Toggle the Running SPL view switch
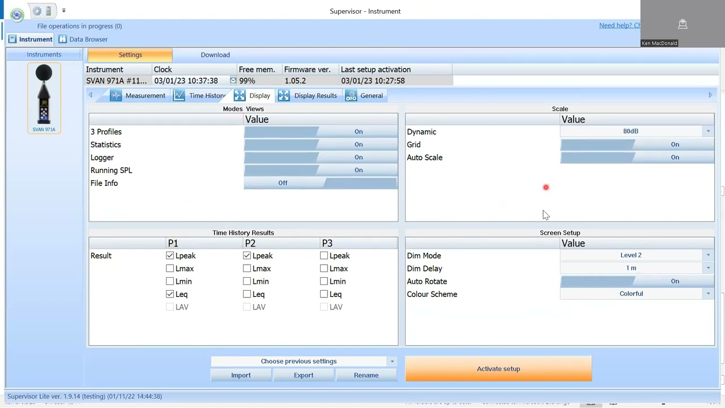The width and height of the screenshot is (725, 408). tap(321, 170)
